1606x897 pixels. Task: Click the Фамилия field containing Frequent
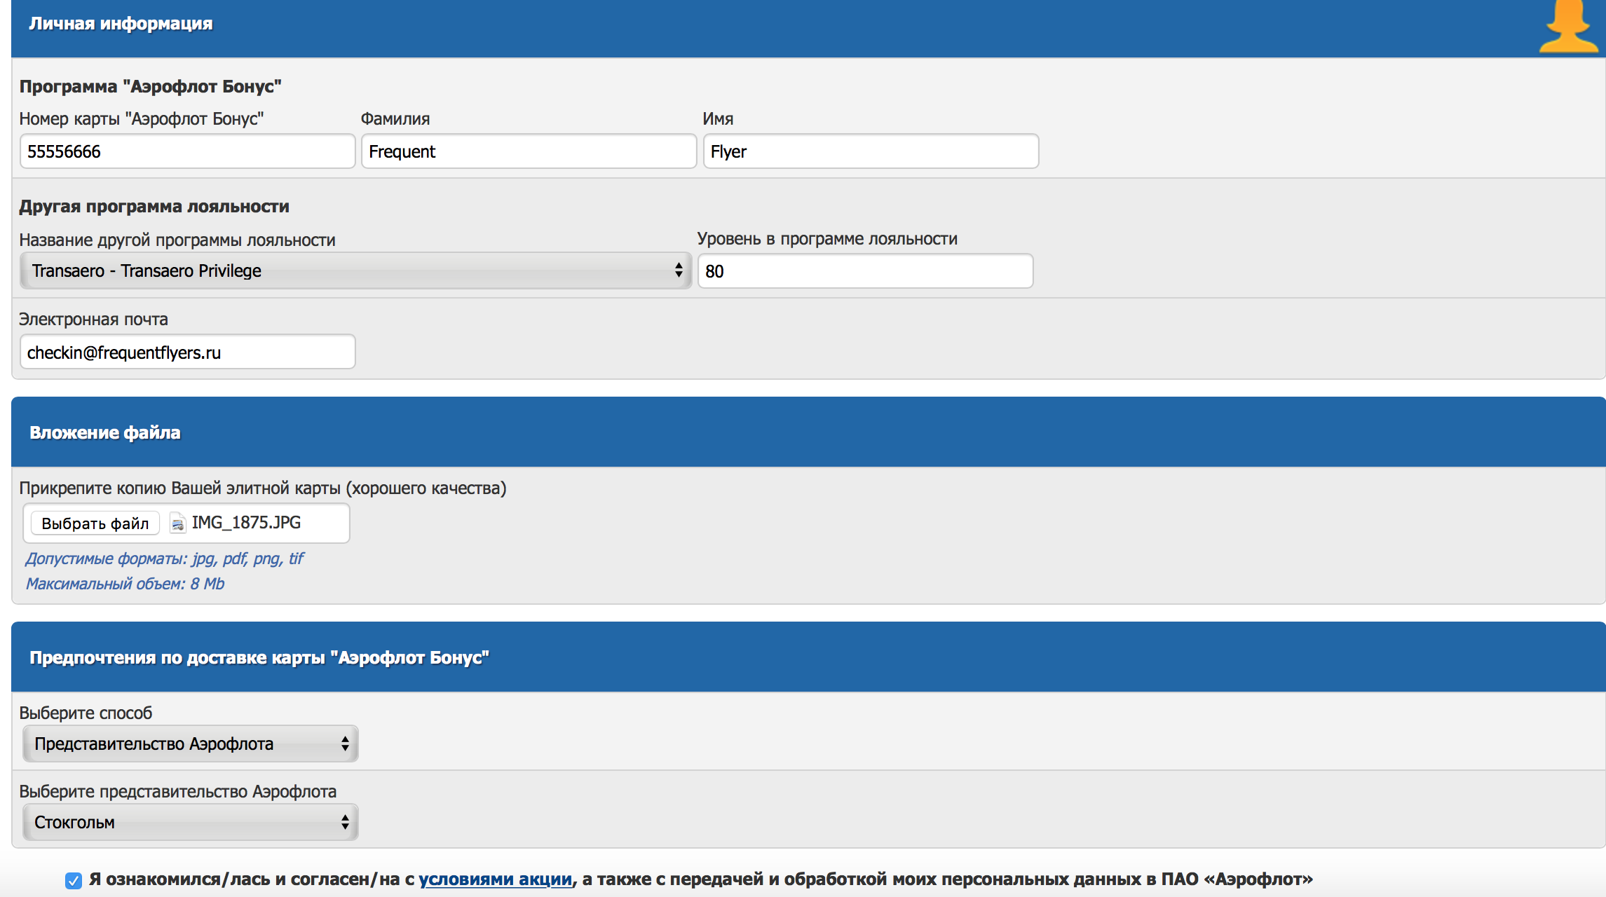tap(529, 151)
